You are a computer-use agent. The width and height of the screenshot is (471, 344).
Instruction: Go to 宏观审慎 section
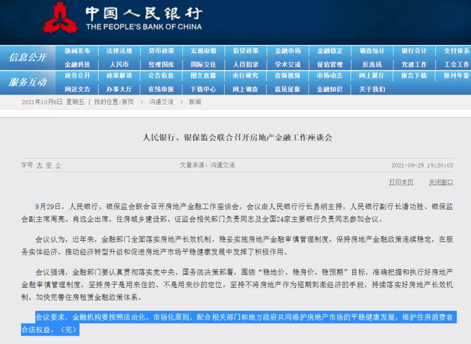point(203,51)
